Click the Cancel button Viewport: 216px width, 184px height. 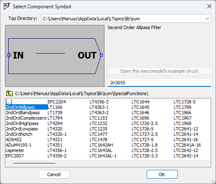tap(54, 174)
